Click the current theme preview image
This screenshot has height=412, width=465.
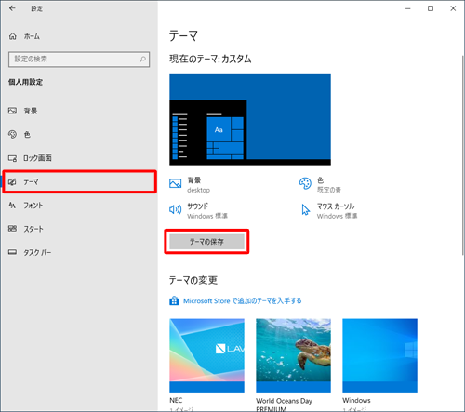point(250,120)
